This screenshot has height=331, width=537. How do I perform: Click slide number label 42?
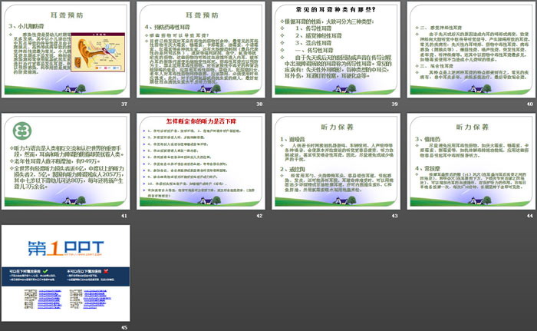point(259,216)
